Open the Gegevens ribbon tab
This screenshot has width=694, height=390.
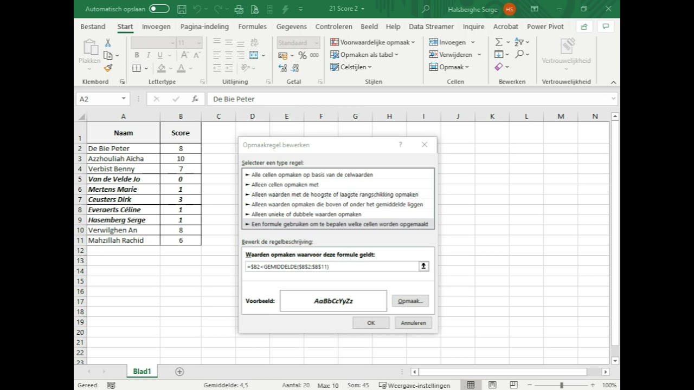(291, 27)
